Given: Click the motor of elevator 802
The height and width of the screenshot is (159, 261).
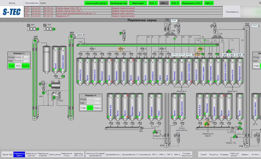Looking at the screenshot, I should point(71,37).
